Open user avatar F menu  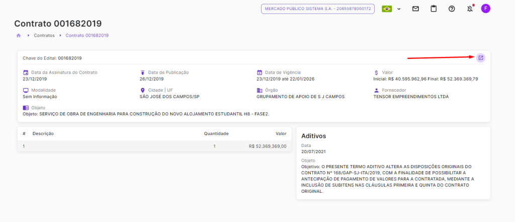(x=485, y=9)
